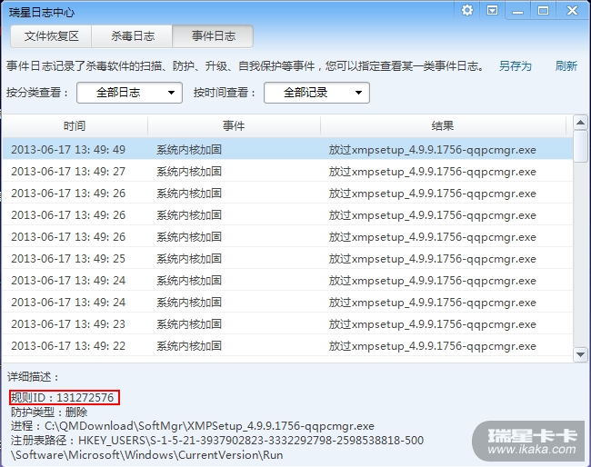Sort by the 时间 column header
The image size is (591, 467).
pyautogui.click(x=75, y=125)
